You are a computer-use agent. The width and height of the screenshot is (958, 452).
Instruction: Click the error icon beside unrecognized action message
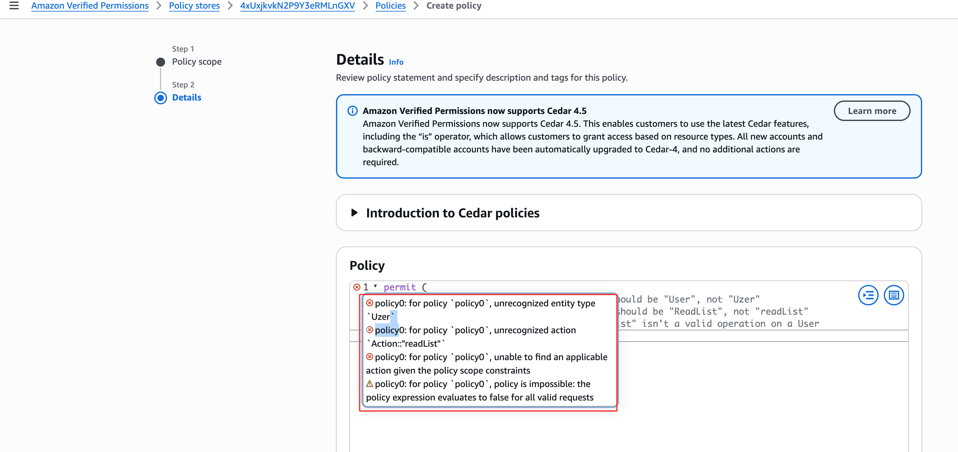point(369,330)
